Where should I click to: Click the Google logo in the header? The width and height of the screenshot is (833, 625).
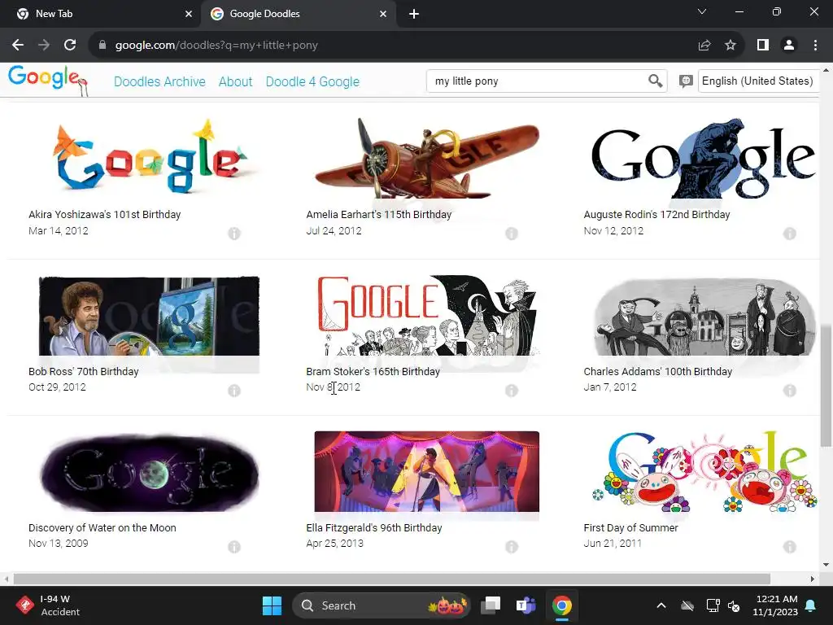pos(46,81)
